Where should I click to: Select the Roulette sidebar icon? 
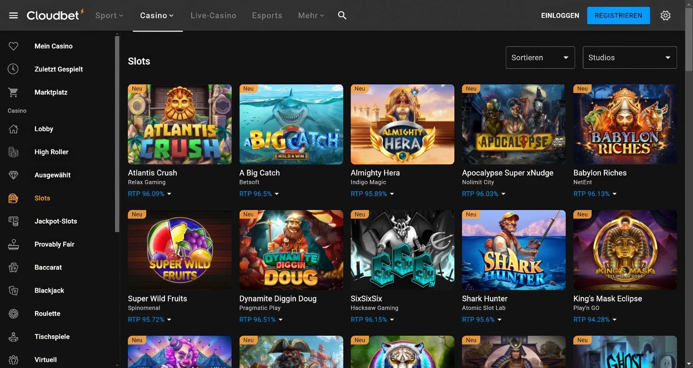(x=13, y=314)
